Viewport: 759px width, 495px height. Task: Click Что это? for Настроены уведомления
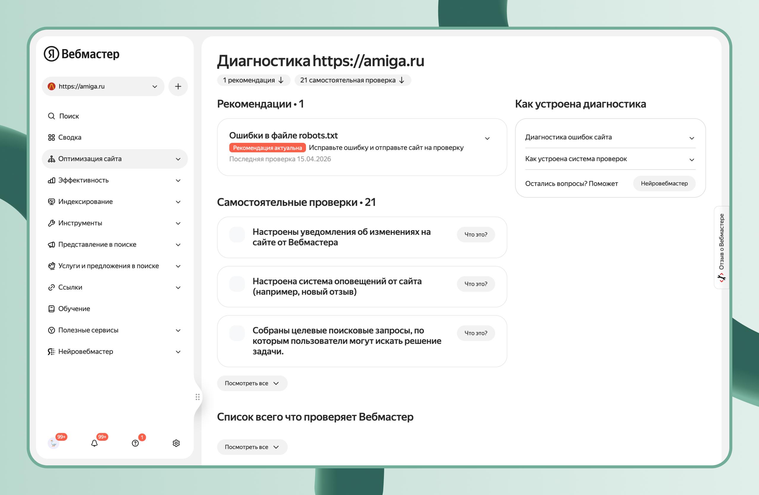click(476, 234)
